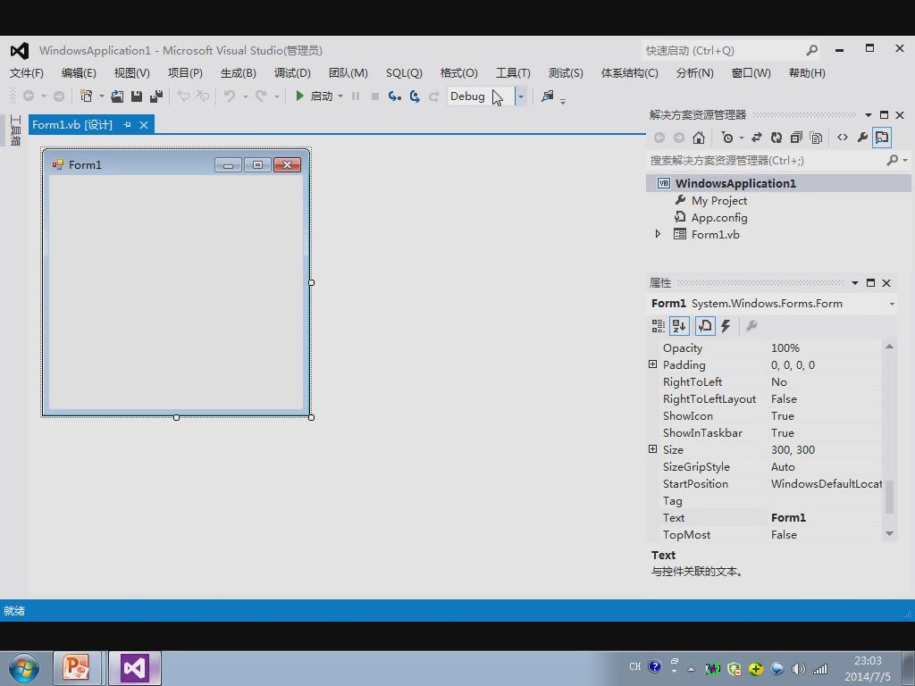The image size is (915, 686).
Task: Open the New Project icon dropdown arrow
Action: coord(102,96)
